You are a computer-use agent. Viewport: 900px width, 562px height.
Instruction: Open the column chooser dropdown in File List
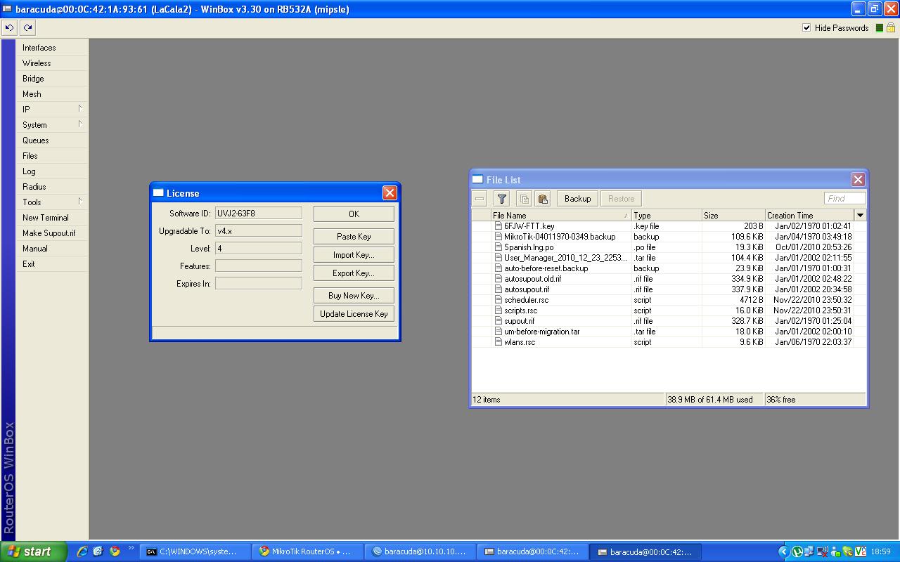[860, 215]
